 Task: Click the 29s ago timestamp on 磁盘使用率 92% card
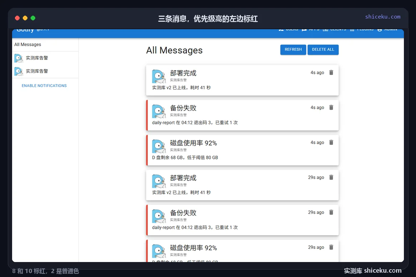316,247
